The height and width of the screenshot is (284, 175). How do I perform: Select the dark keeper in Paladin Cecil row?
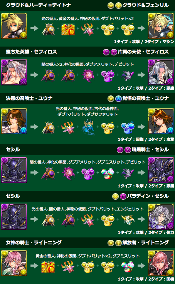(x=68, y=220)
